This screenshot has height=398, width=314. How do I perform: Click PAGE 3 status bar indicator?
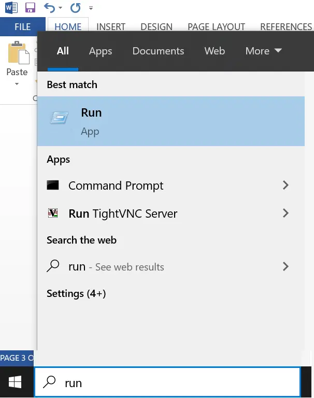click(x=17, y=358)
